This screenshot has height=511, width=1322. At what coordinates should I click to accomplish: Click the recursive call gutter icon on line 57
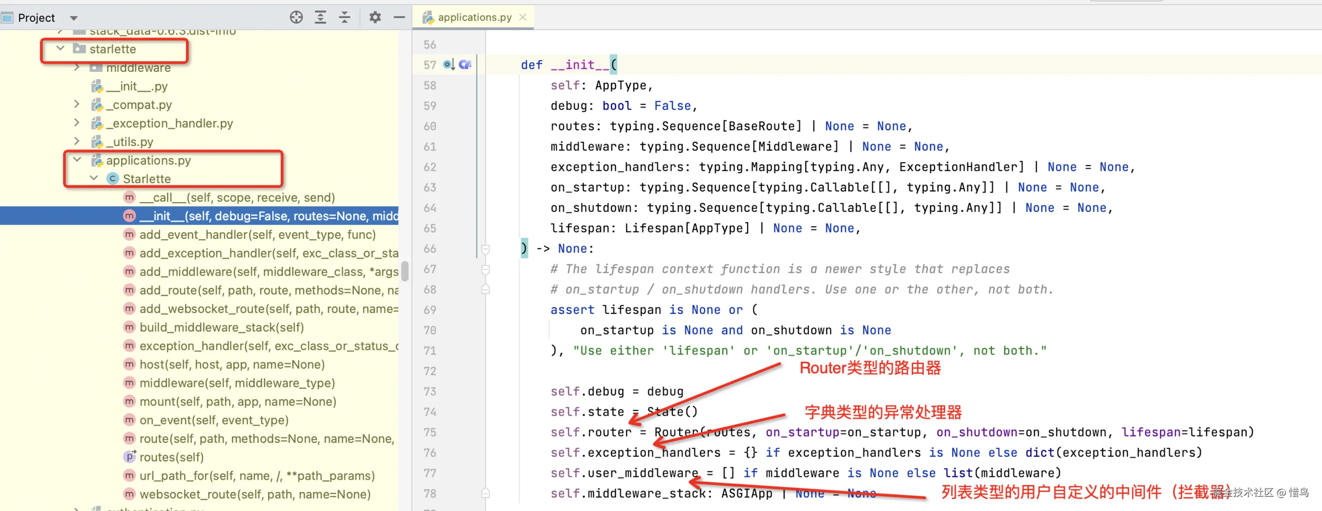tap(465, 65)
